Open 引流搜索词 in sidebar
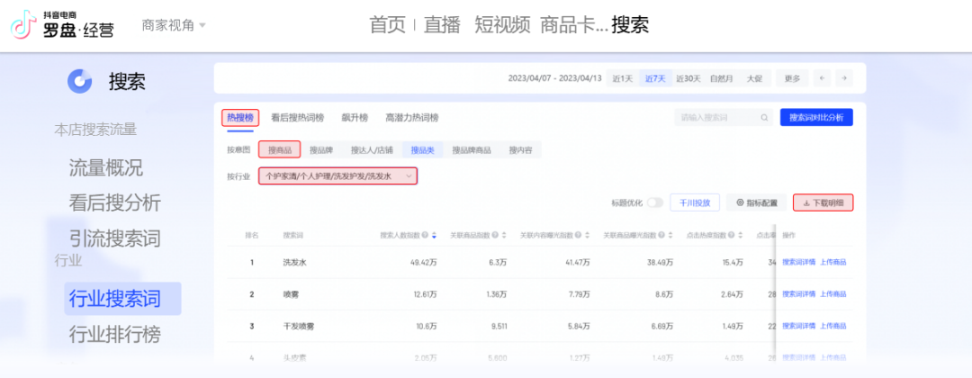 [x=114, y=238]
